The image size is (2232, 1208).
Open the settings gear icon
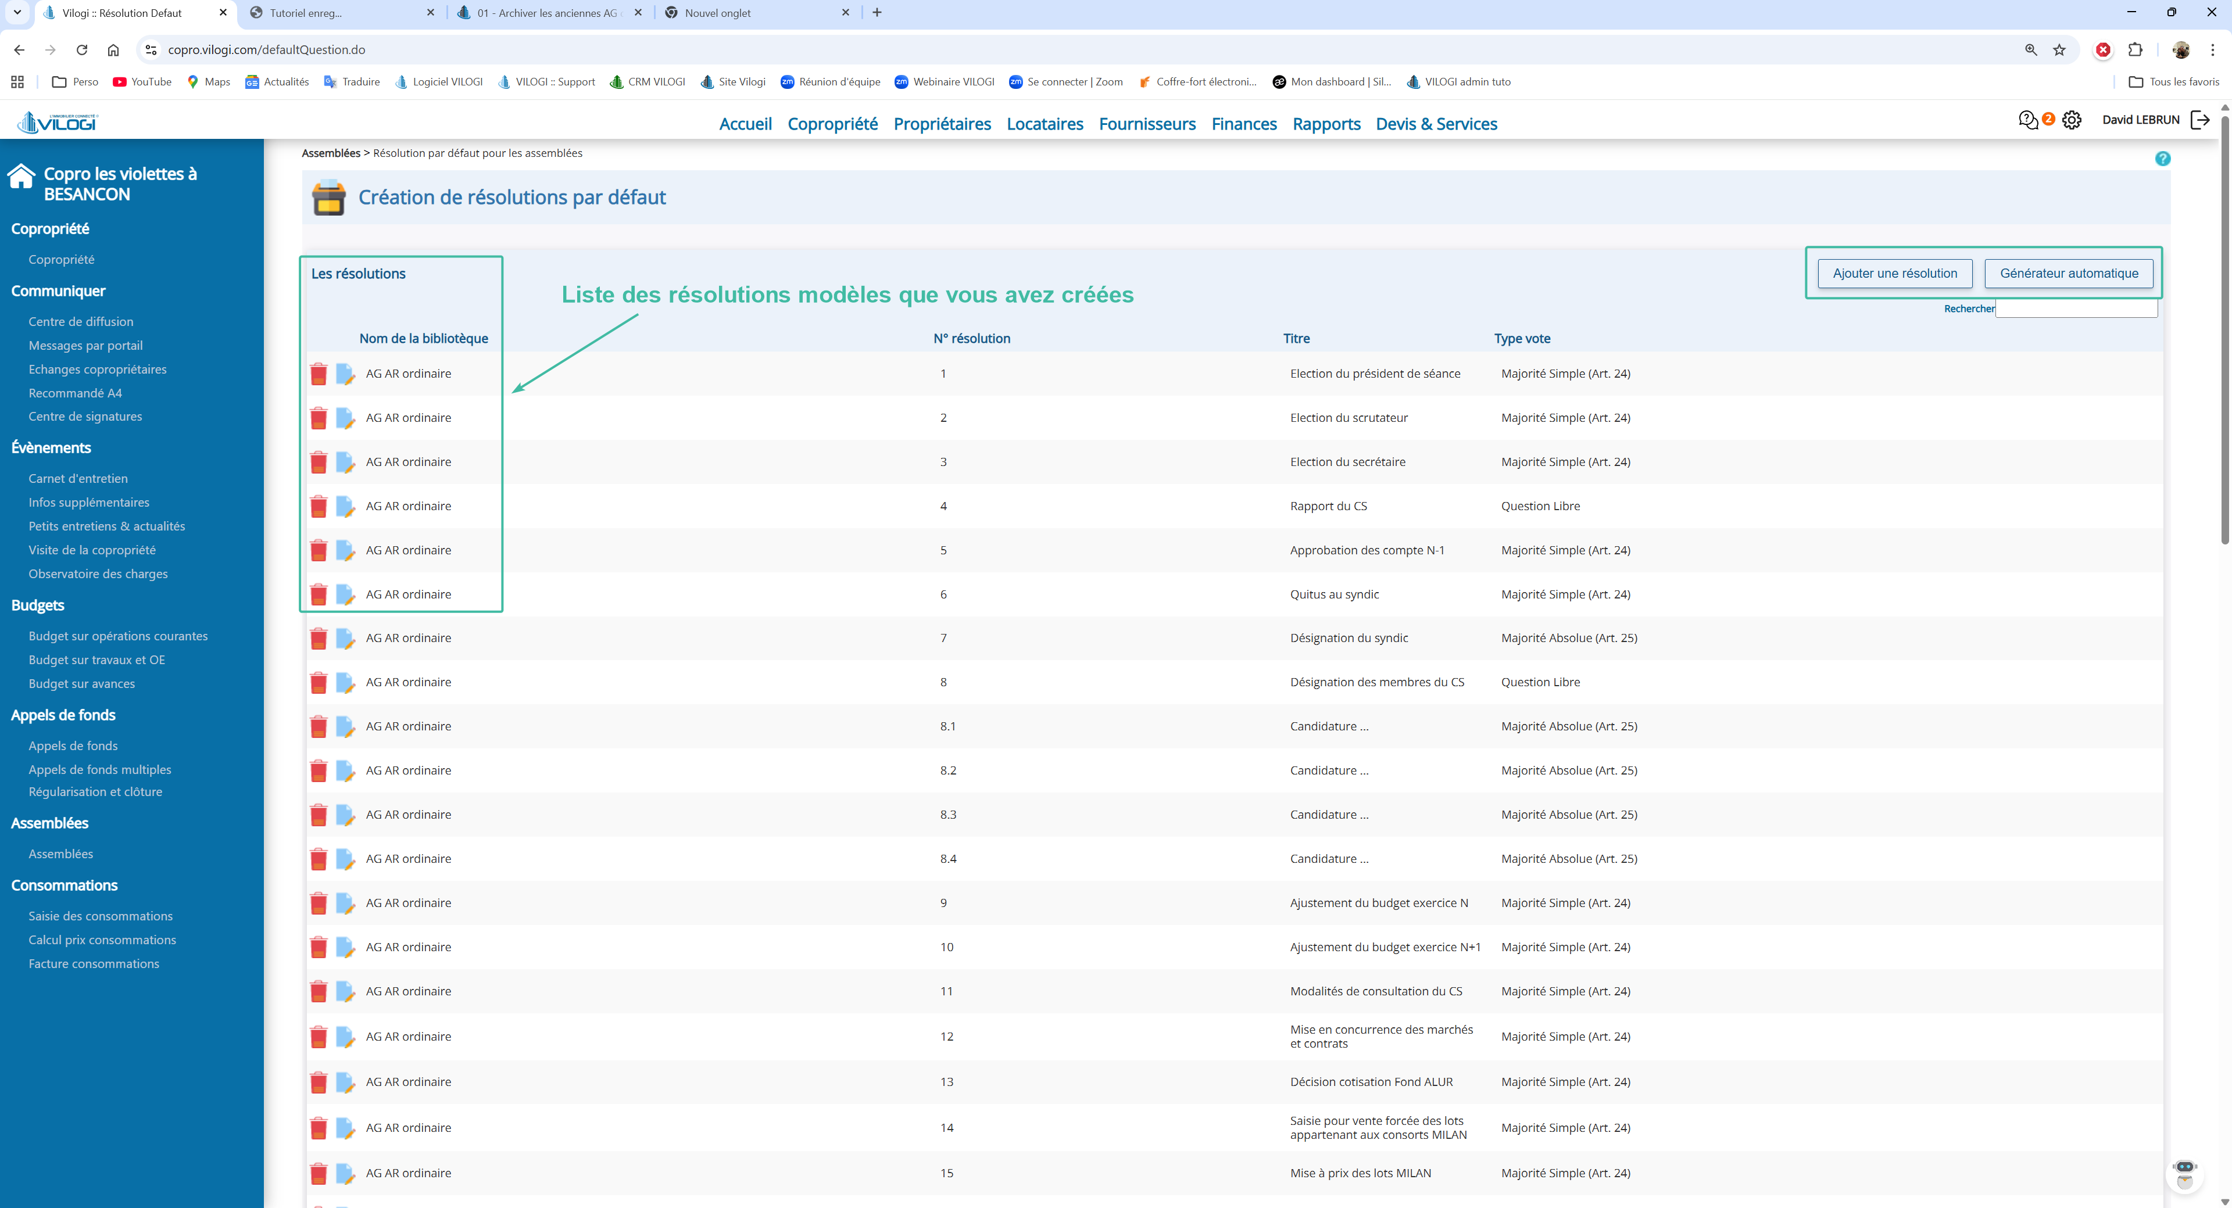[x=2072, y=120]
